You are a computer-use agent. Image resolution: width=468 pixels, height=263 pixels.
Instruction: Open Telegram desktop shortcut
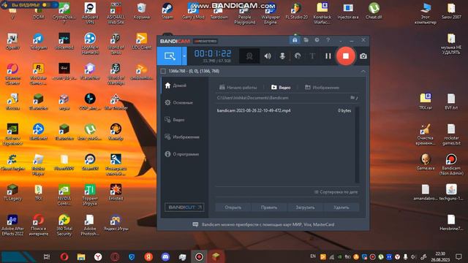(39, 42)
